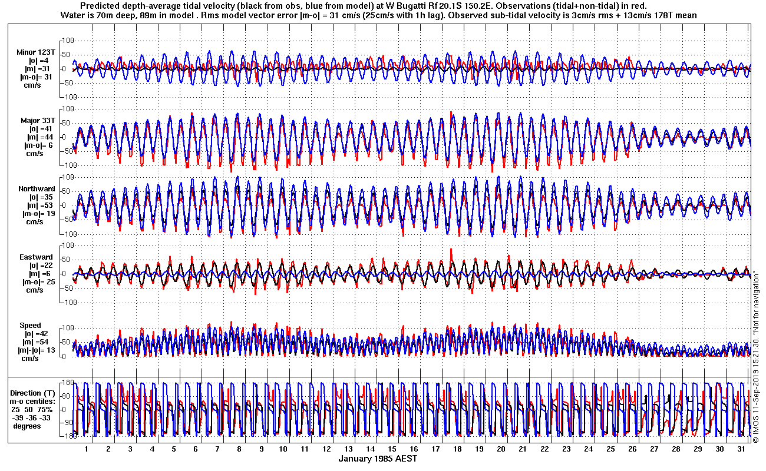Screen dimensions: 766x471
Task: Click the 'Major 33T' panel label
Action: 38,121
